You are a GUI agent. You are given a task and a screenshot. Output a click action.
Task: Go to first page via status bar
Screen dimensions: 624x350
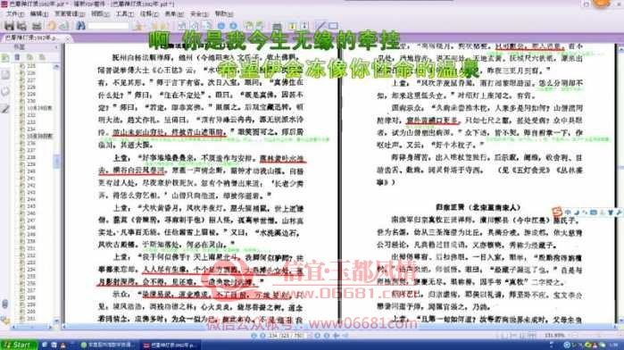254,336
